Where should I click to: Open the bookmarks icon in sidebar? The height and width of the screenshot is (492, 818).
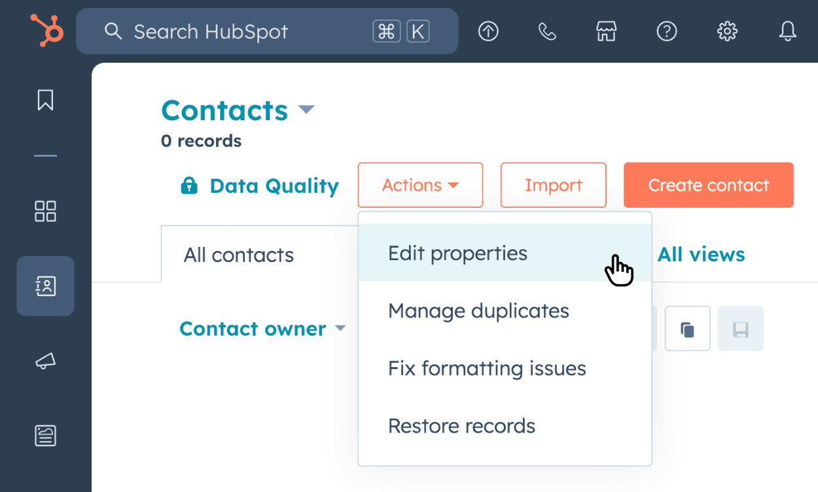tap(45, 100)
